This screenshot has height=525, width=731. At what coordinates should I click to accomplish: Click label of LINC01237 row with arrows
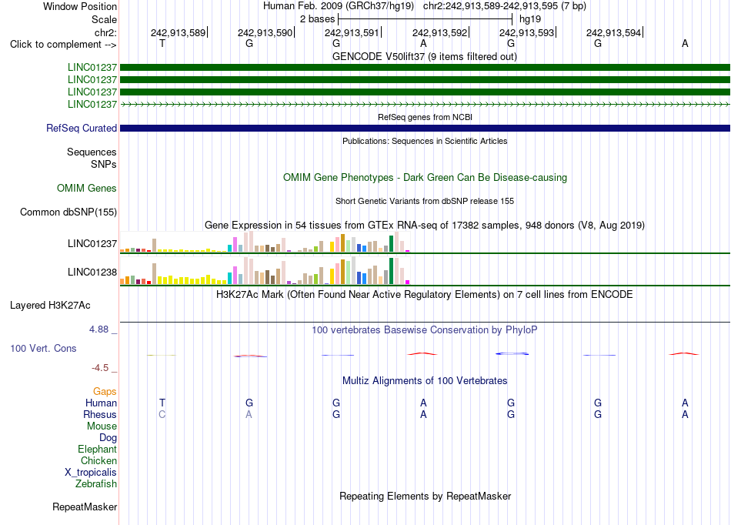tap(92, 104)
